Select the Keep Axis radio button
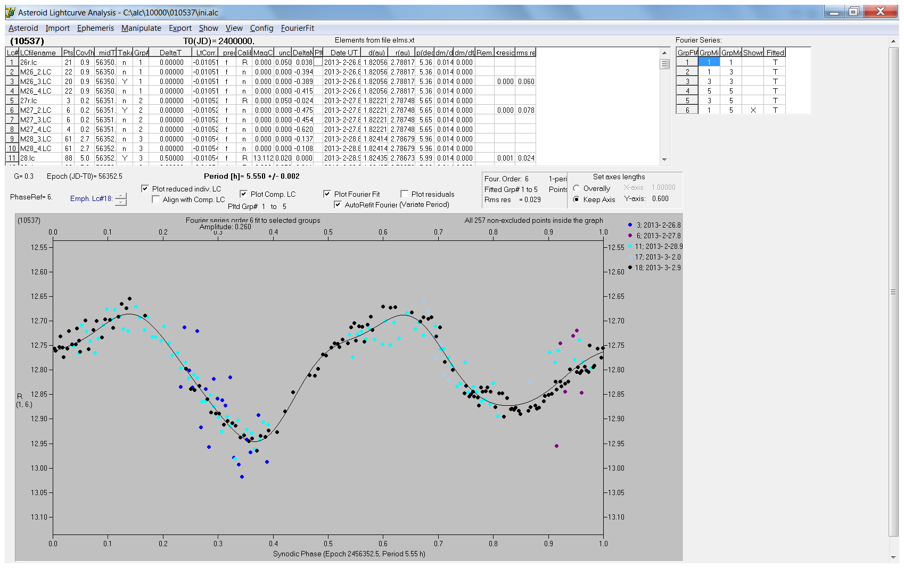The height and width of the screenshot is (568, 904). [x=576, y=199]
